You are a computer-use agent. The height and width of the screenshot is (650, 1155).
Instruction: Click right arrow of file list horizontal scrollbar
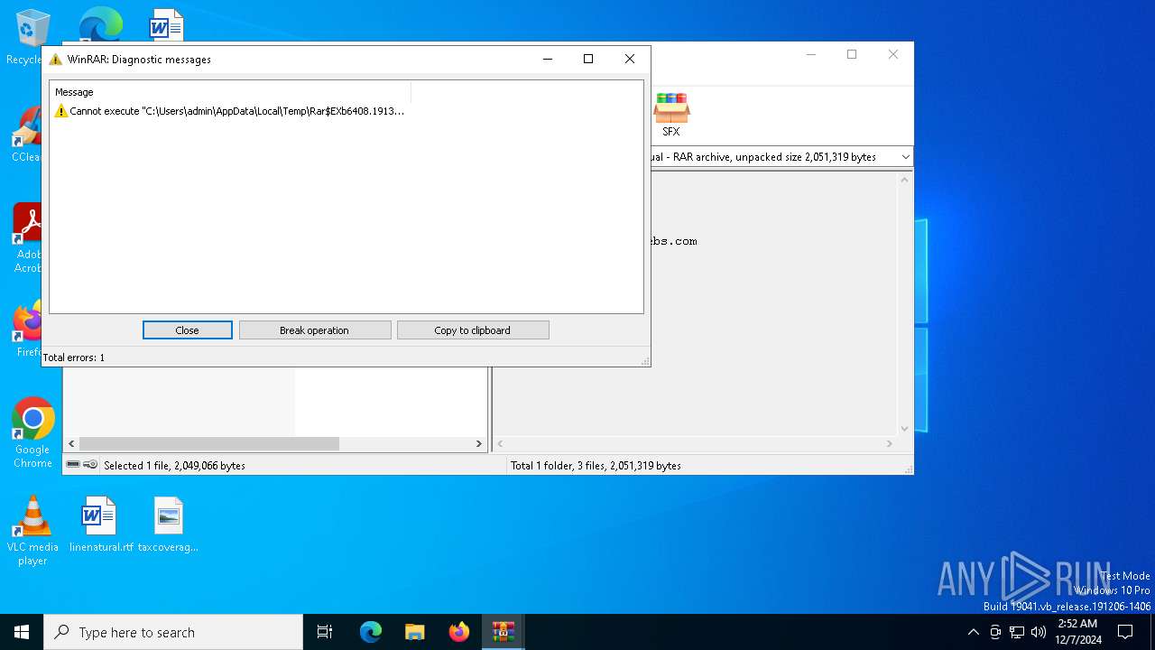pyautogui.click(x=479, y=444)
